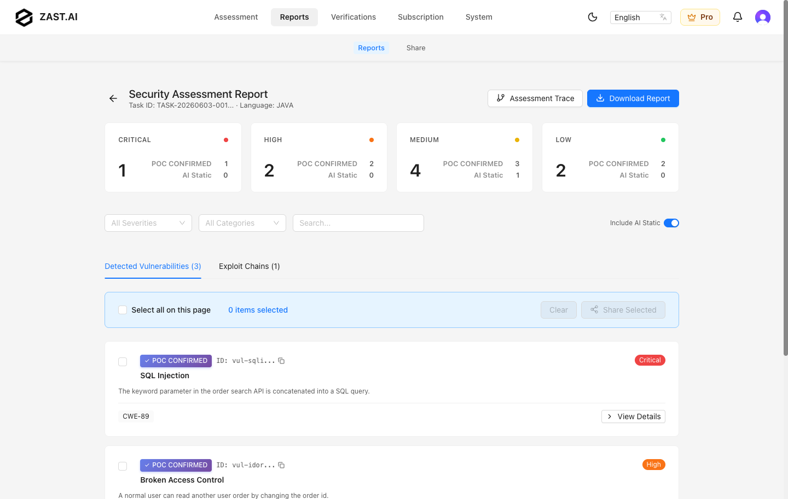This screenshot has height=499, width=788.
Task: Click the back arrow beside Security Assessment Report
Action: click(x=113, y=98)
